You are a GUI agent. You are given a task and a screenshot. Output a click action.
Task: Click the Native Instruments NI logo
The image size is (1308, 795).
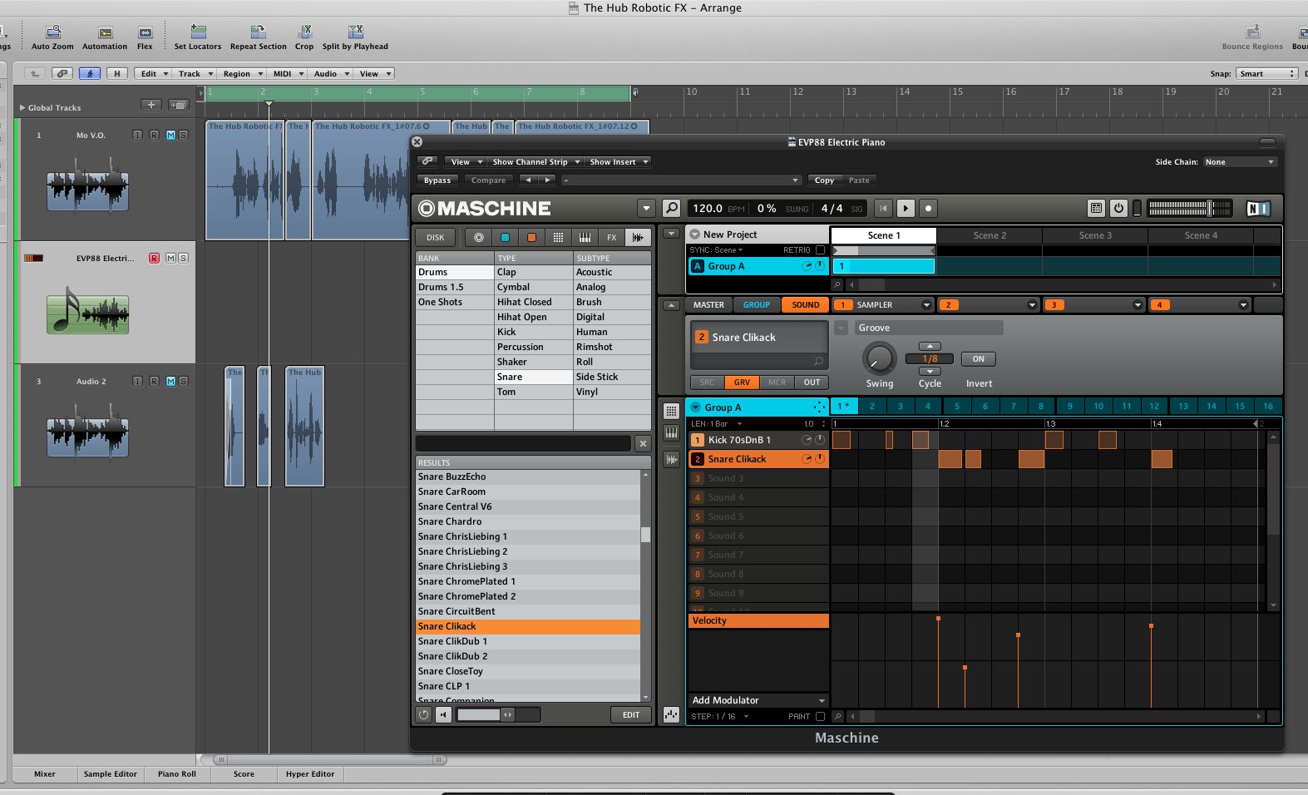1258,209
